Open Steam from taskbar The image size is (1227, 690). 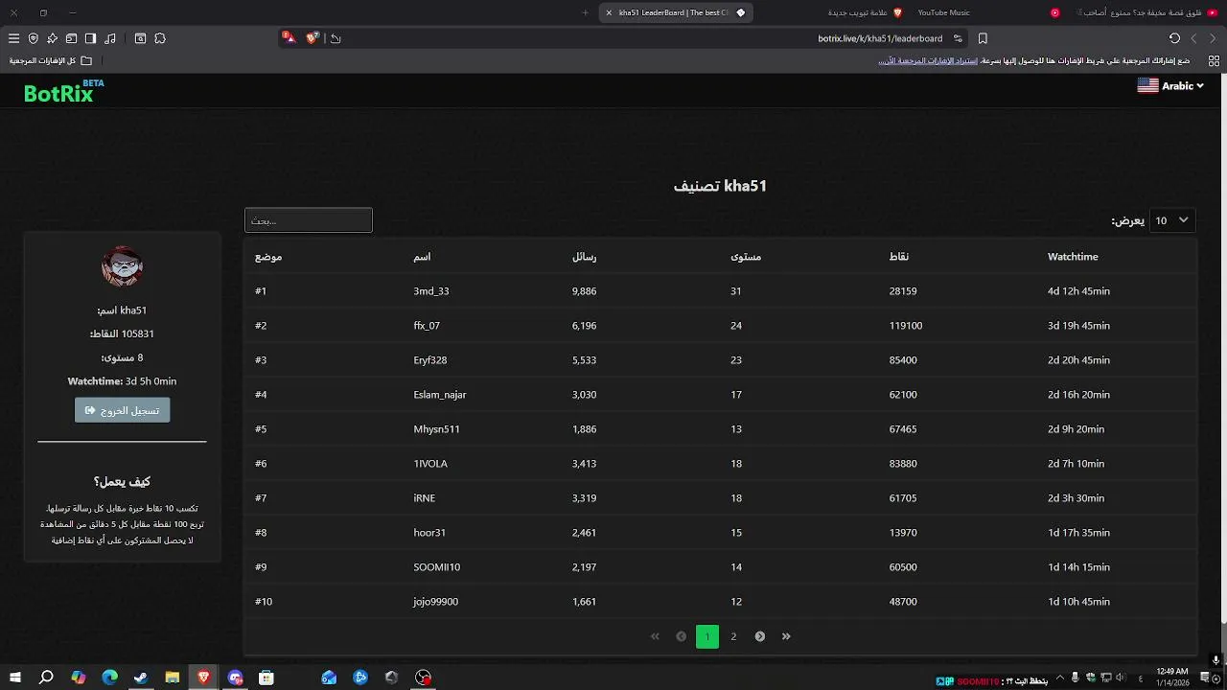(141, 678)
